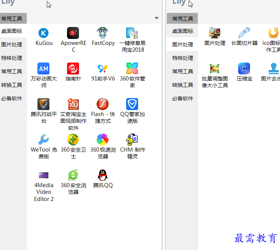This screenshot has width=280, height=250.
Task: Launch 360安全卫士 icon
Action: point(73,140)
